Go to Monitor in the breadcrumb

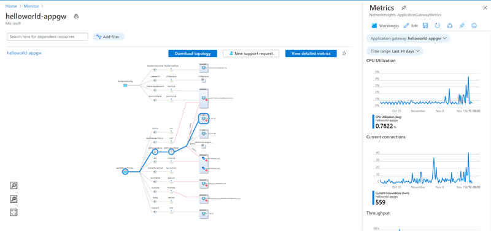tap(32, 6)
